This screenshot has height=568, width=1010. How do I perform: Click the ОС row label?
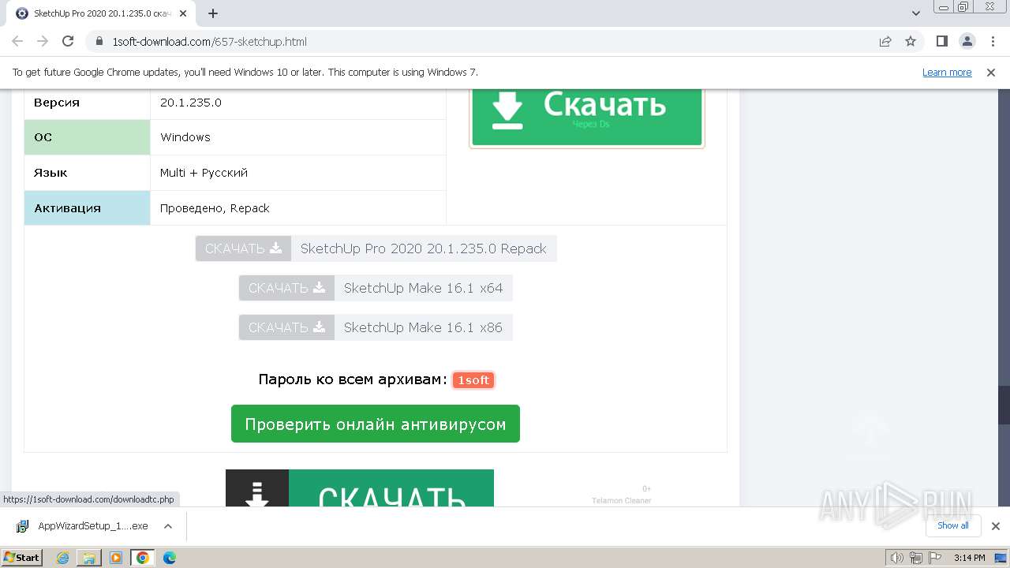(88, 137)
